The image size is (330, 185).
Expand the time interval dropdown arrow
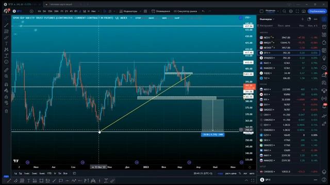click(x=98, y=11)
